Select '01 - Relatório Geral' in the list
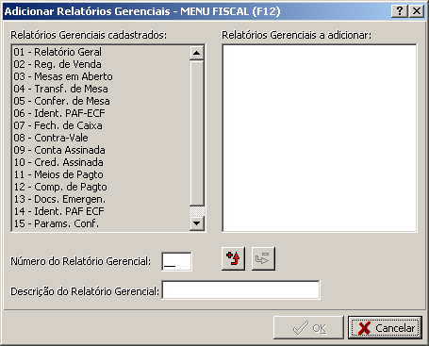Viewport: 429px width, 346px height. tap(101, 52)
